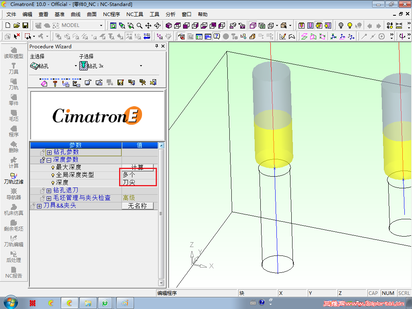Open the 编辑 menu
Screen dimensions: 412x309
(x=27, y=14)
